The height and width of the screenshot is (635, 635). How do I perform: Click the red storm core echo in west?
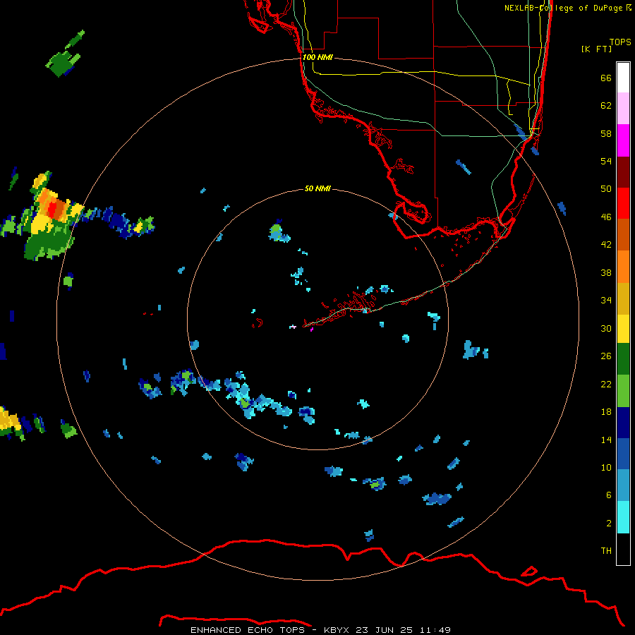point(52,210)
